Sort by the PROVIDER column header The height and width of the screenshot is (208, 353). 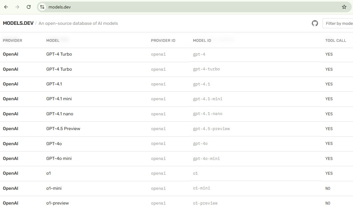click(12, 41)
